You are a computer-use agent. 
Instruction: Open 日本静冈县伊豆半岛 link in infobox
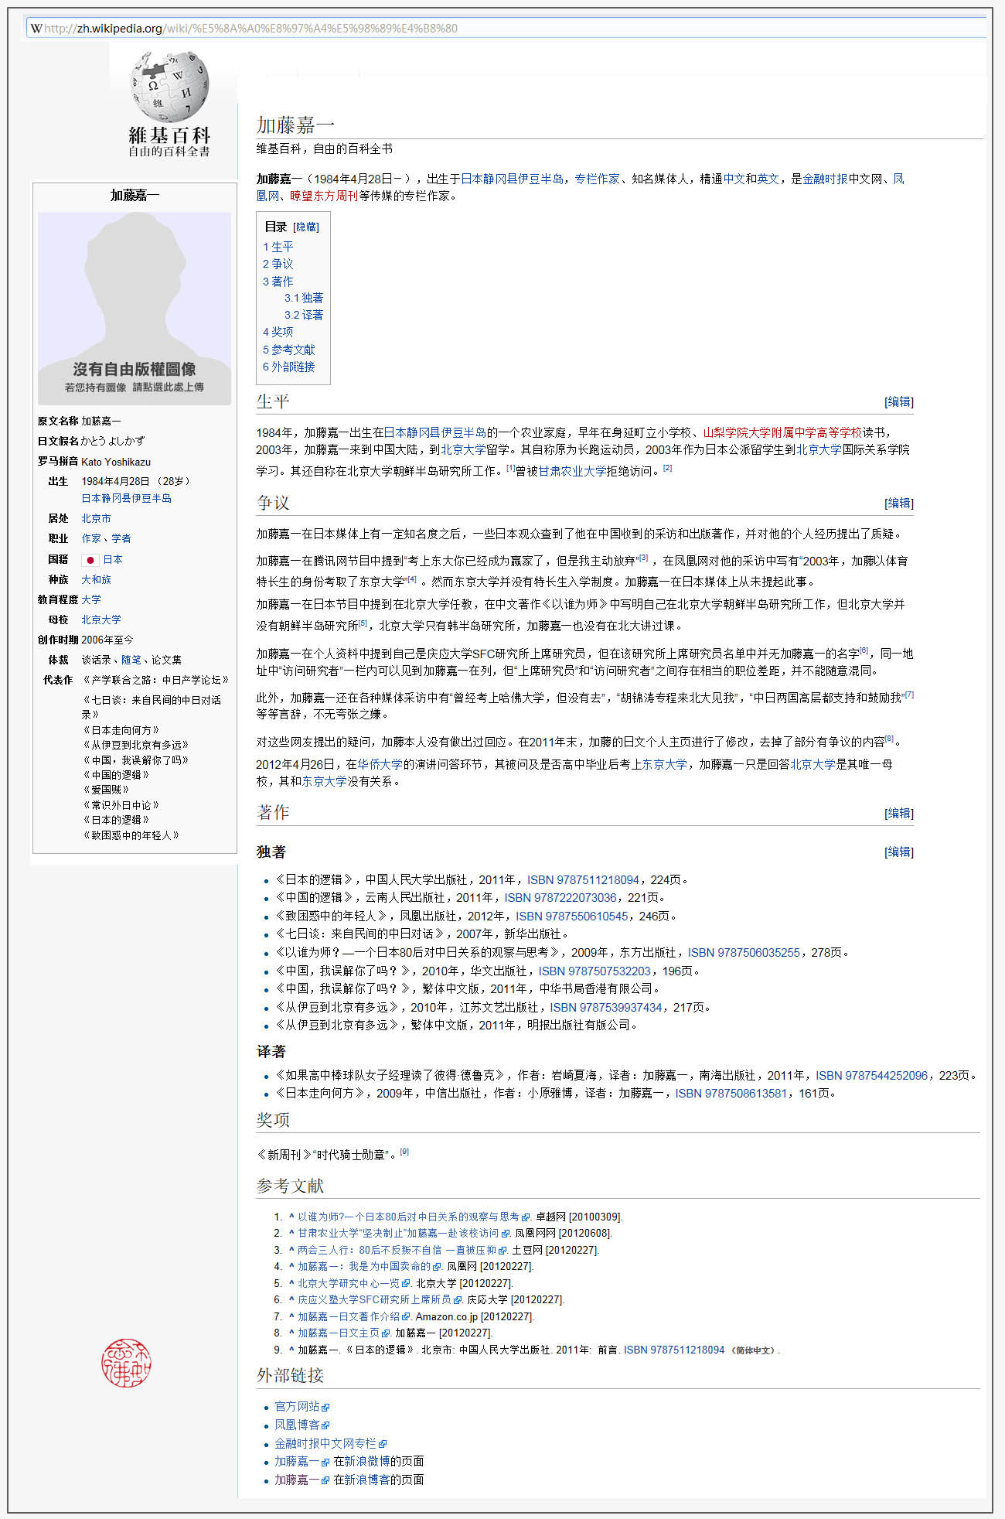(x=127, y=498)
